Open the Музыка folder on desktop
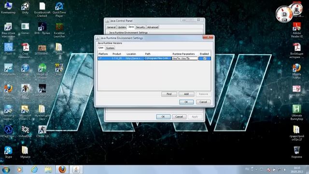Image resolution: width=309 pixels, height=174 pixels. pos(25,152)
